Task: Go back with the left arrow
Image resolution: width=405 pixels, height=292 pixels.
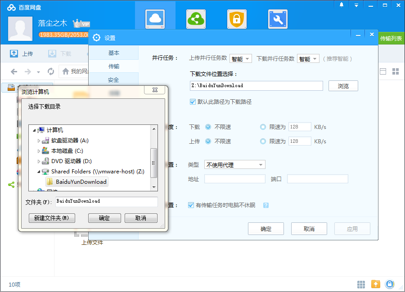Action: [14, 71]
